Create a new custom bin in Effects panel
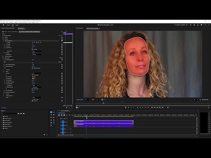211x158 pixels. pyautogui.click(x=44, y=135)
